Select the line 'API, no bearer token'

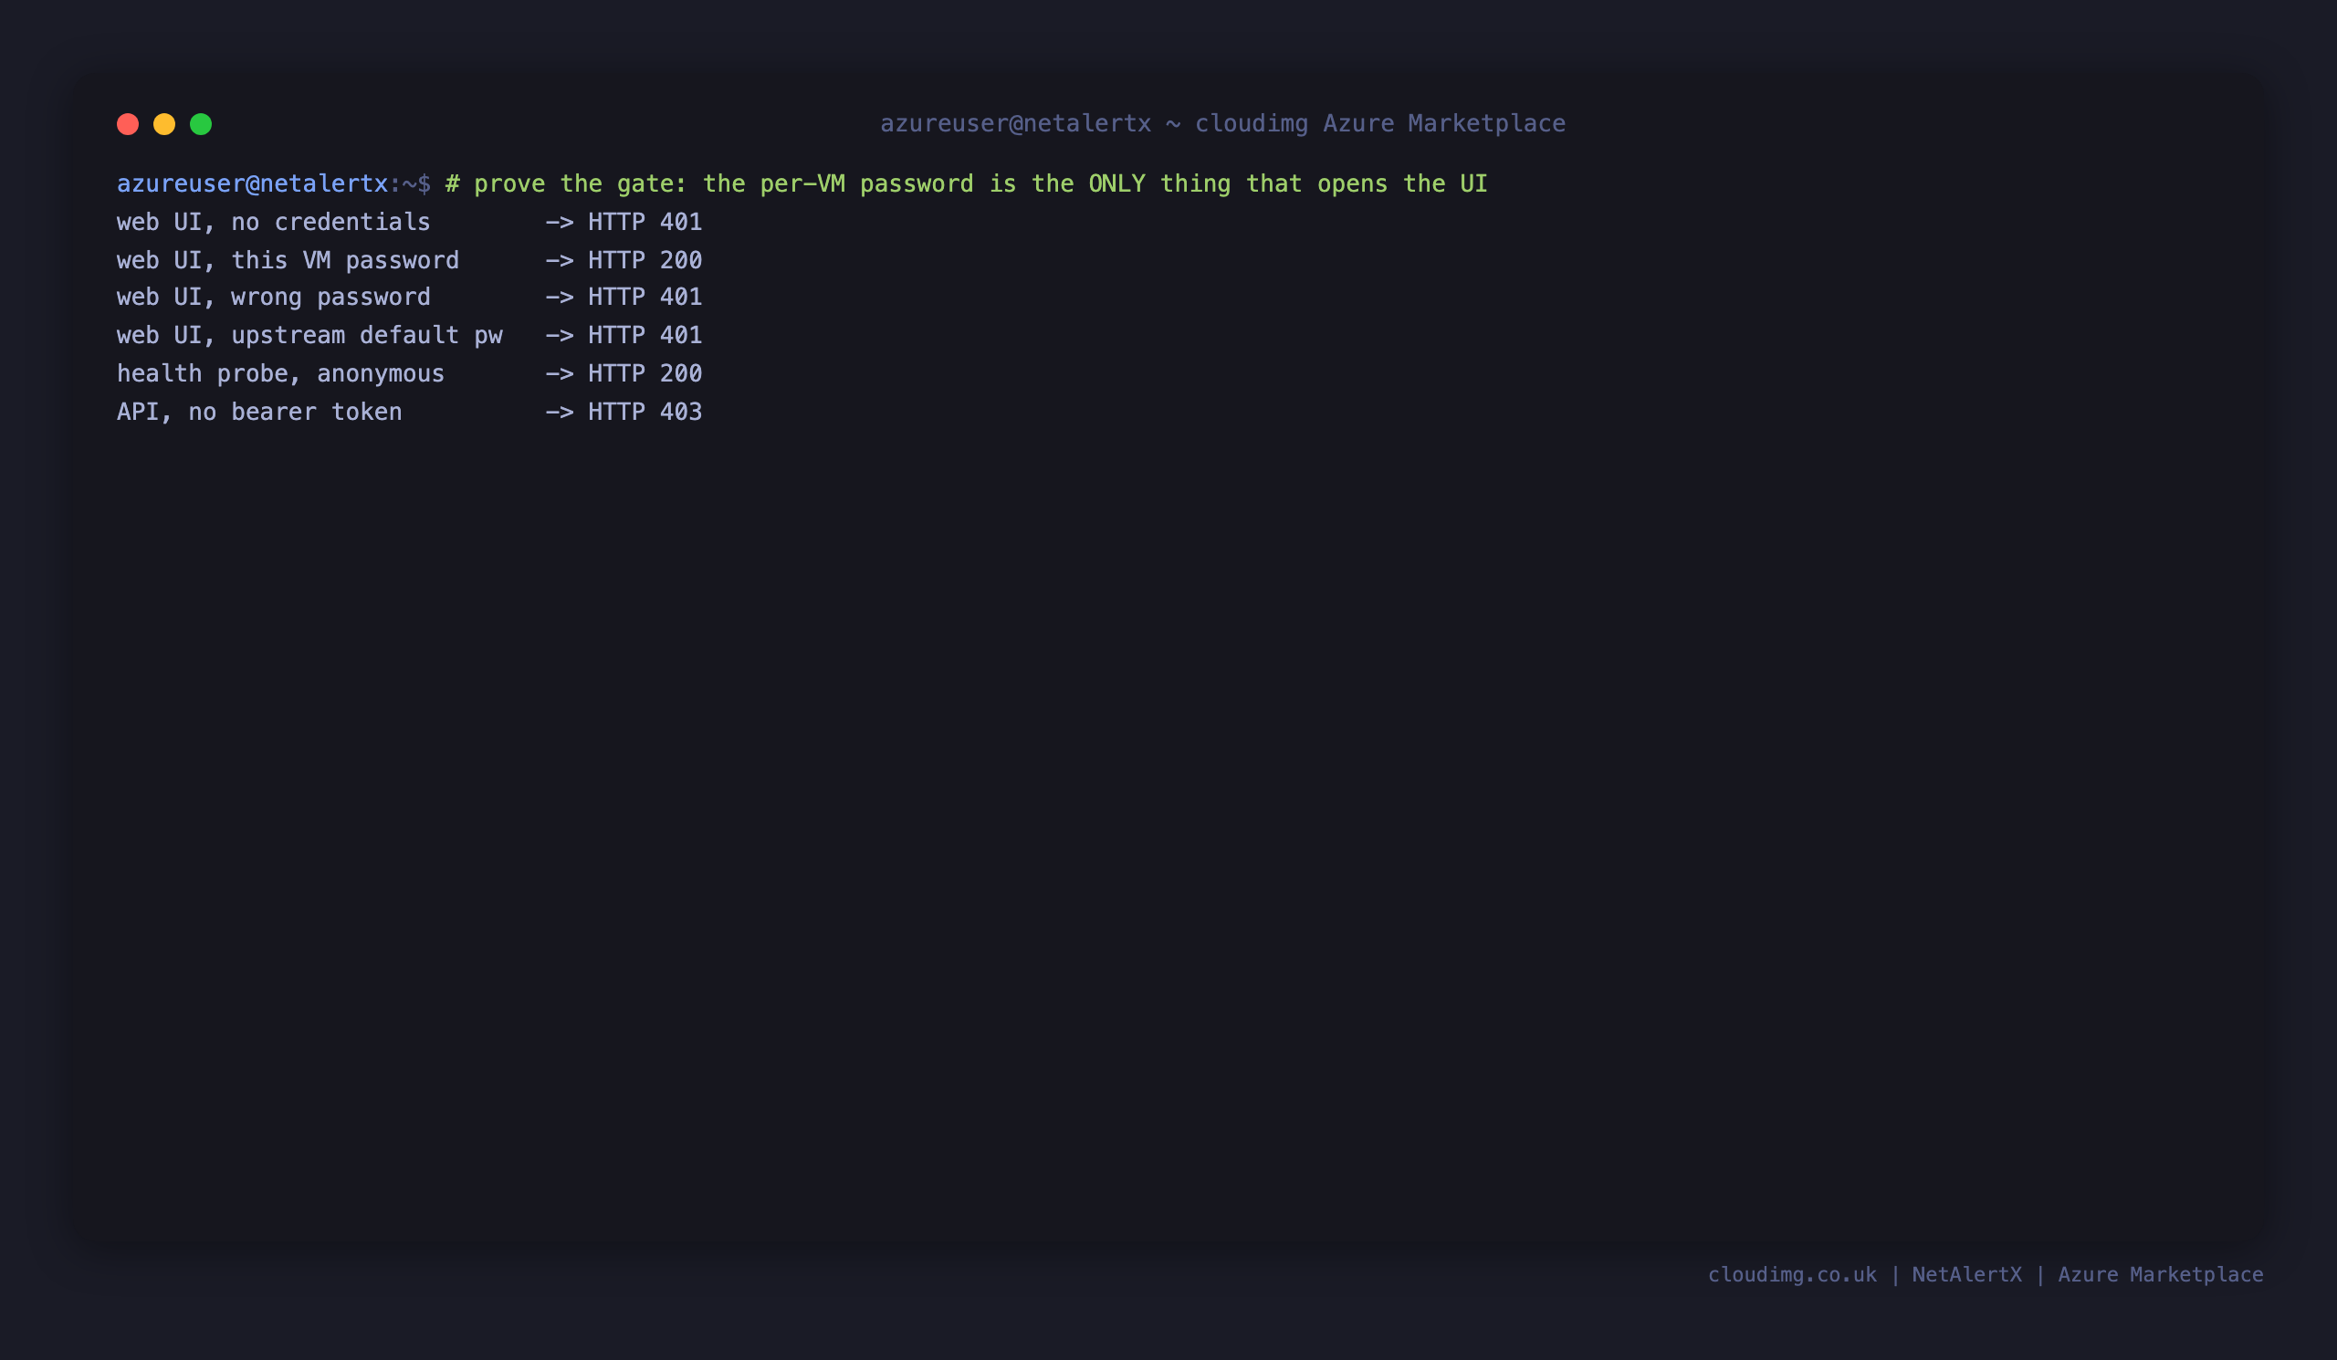coord(409,411)
